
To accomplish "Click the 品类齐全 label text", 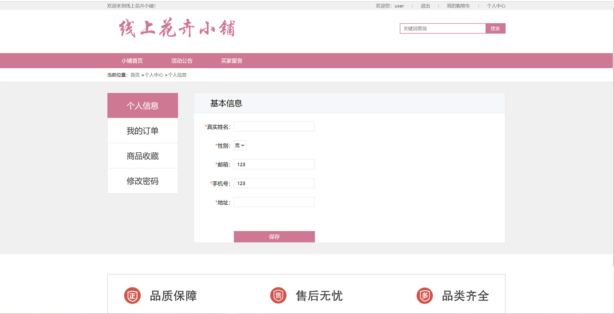I will click(465, 296).
